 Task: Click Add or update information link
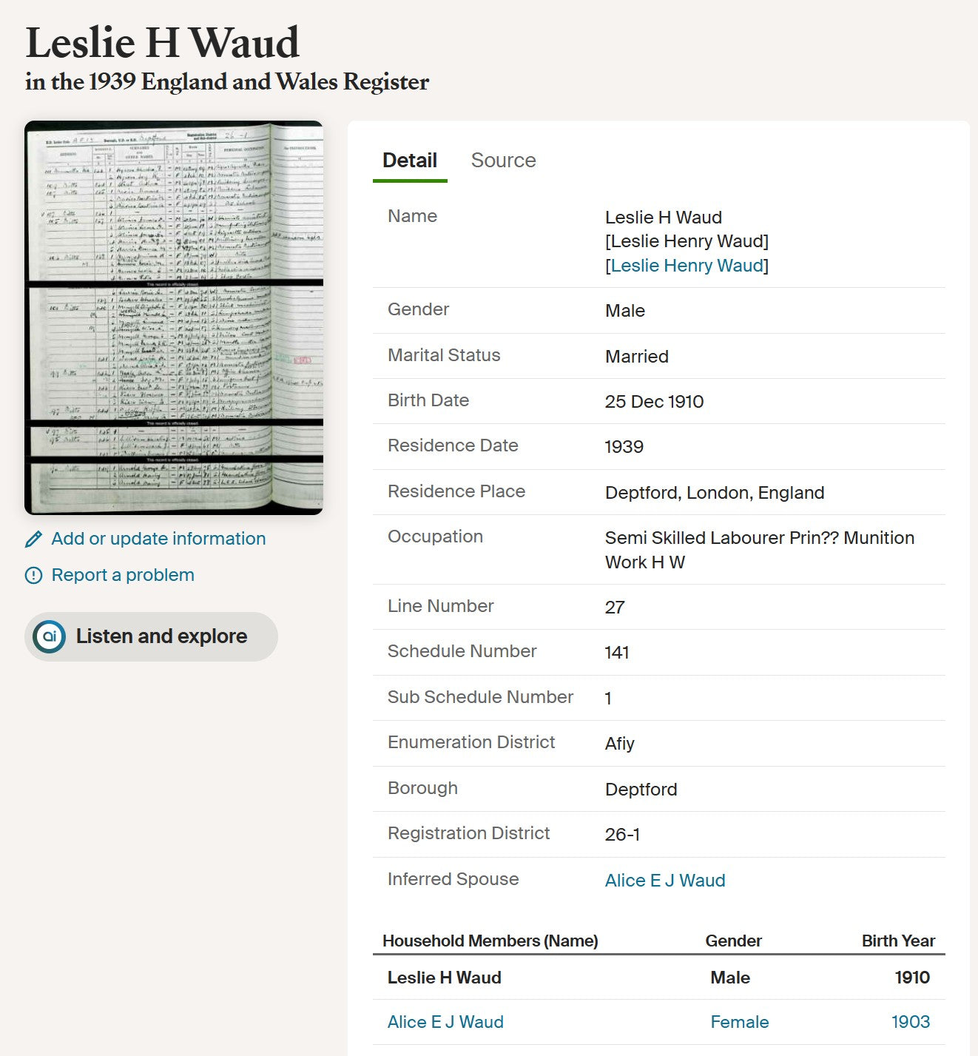[x=158, y=539]
